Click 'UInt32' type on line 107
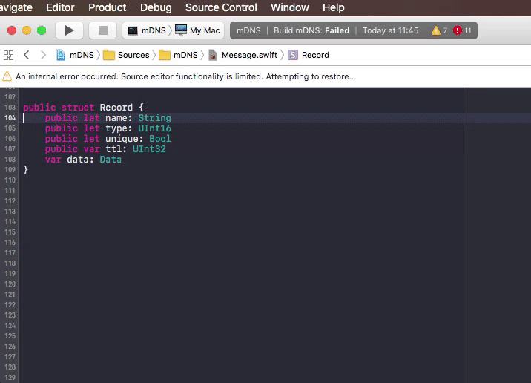 click(149, 149)
